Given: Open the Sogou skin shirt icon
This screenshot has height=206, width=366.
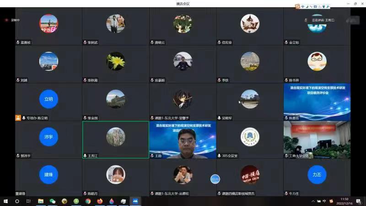Looking at the screenshot, I should pyautogui.click(x=323, y=6).
